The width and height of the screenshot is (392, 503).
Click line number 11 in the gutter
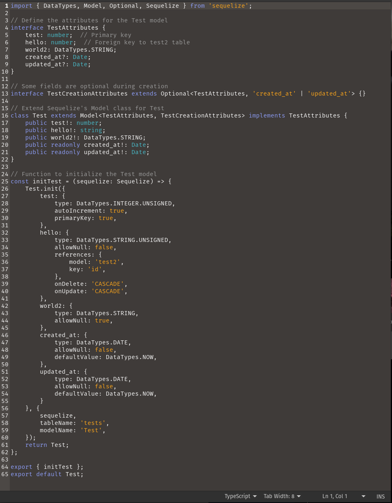[5, 79]
